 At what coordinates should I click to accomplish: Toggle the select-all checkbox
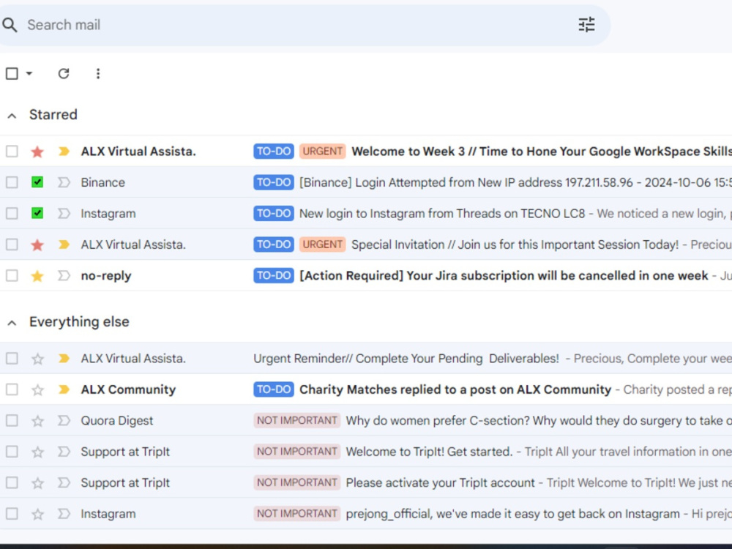pyautogui.click(x=12, y=73)
